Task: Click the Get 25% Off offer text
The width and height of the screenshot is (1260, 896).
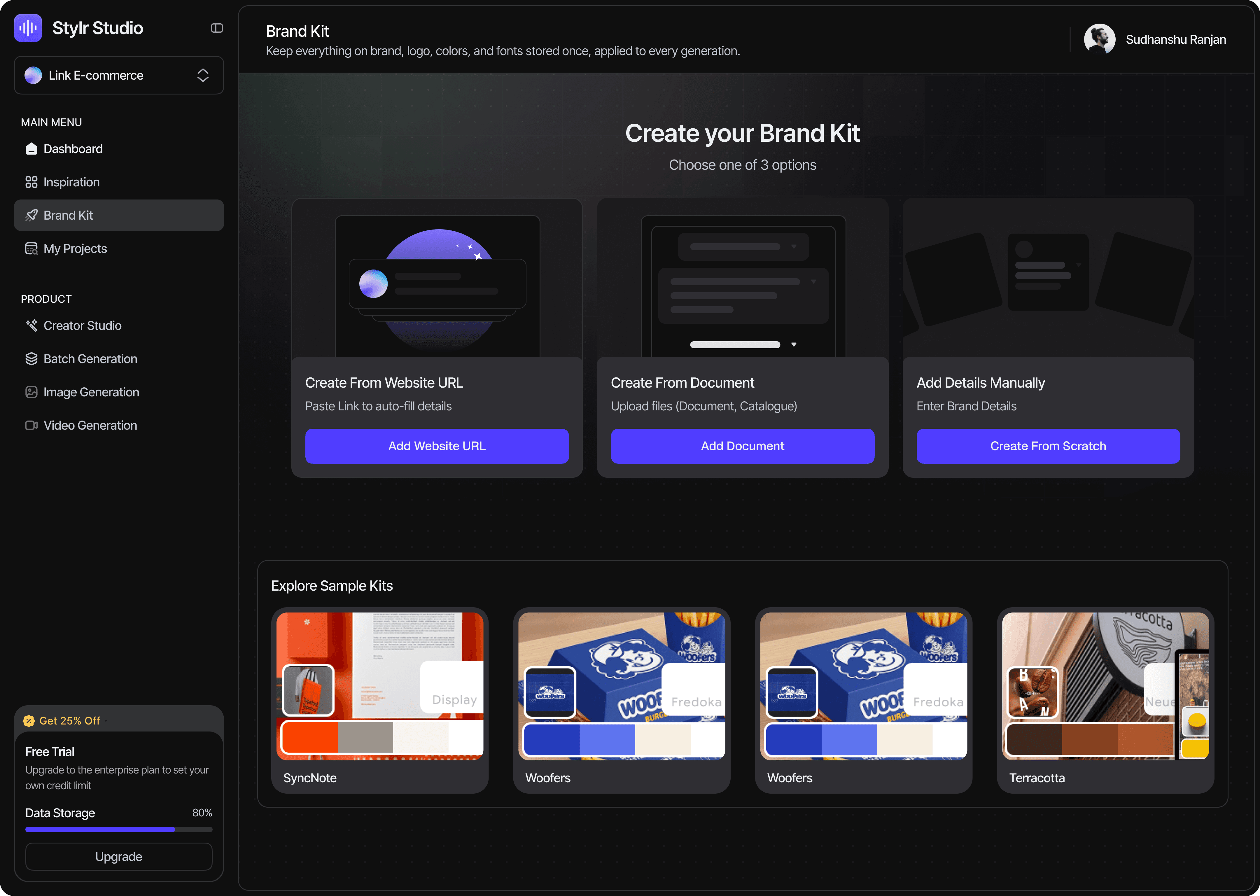Action: [x=69, y=720]
